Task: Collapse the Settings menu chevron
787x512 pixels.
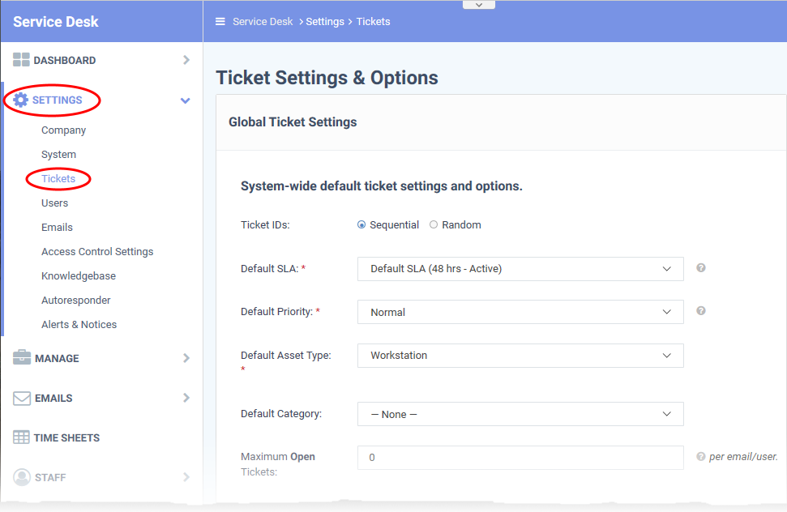Action: [x=186, y=100]
